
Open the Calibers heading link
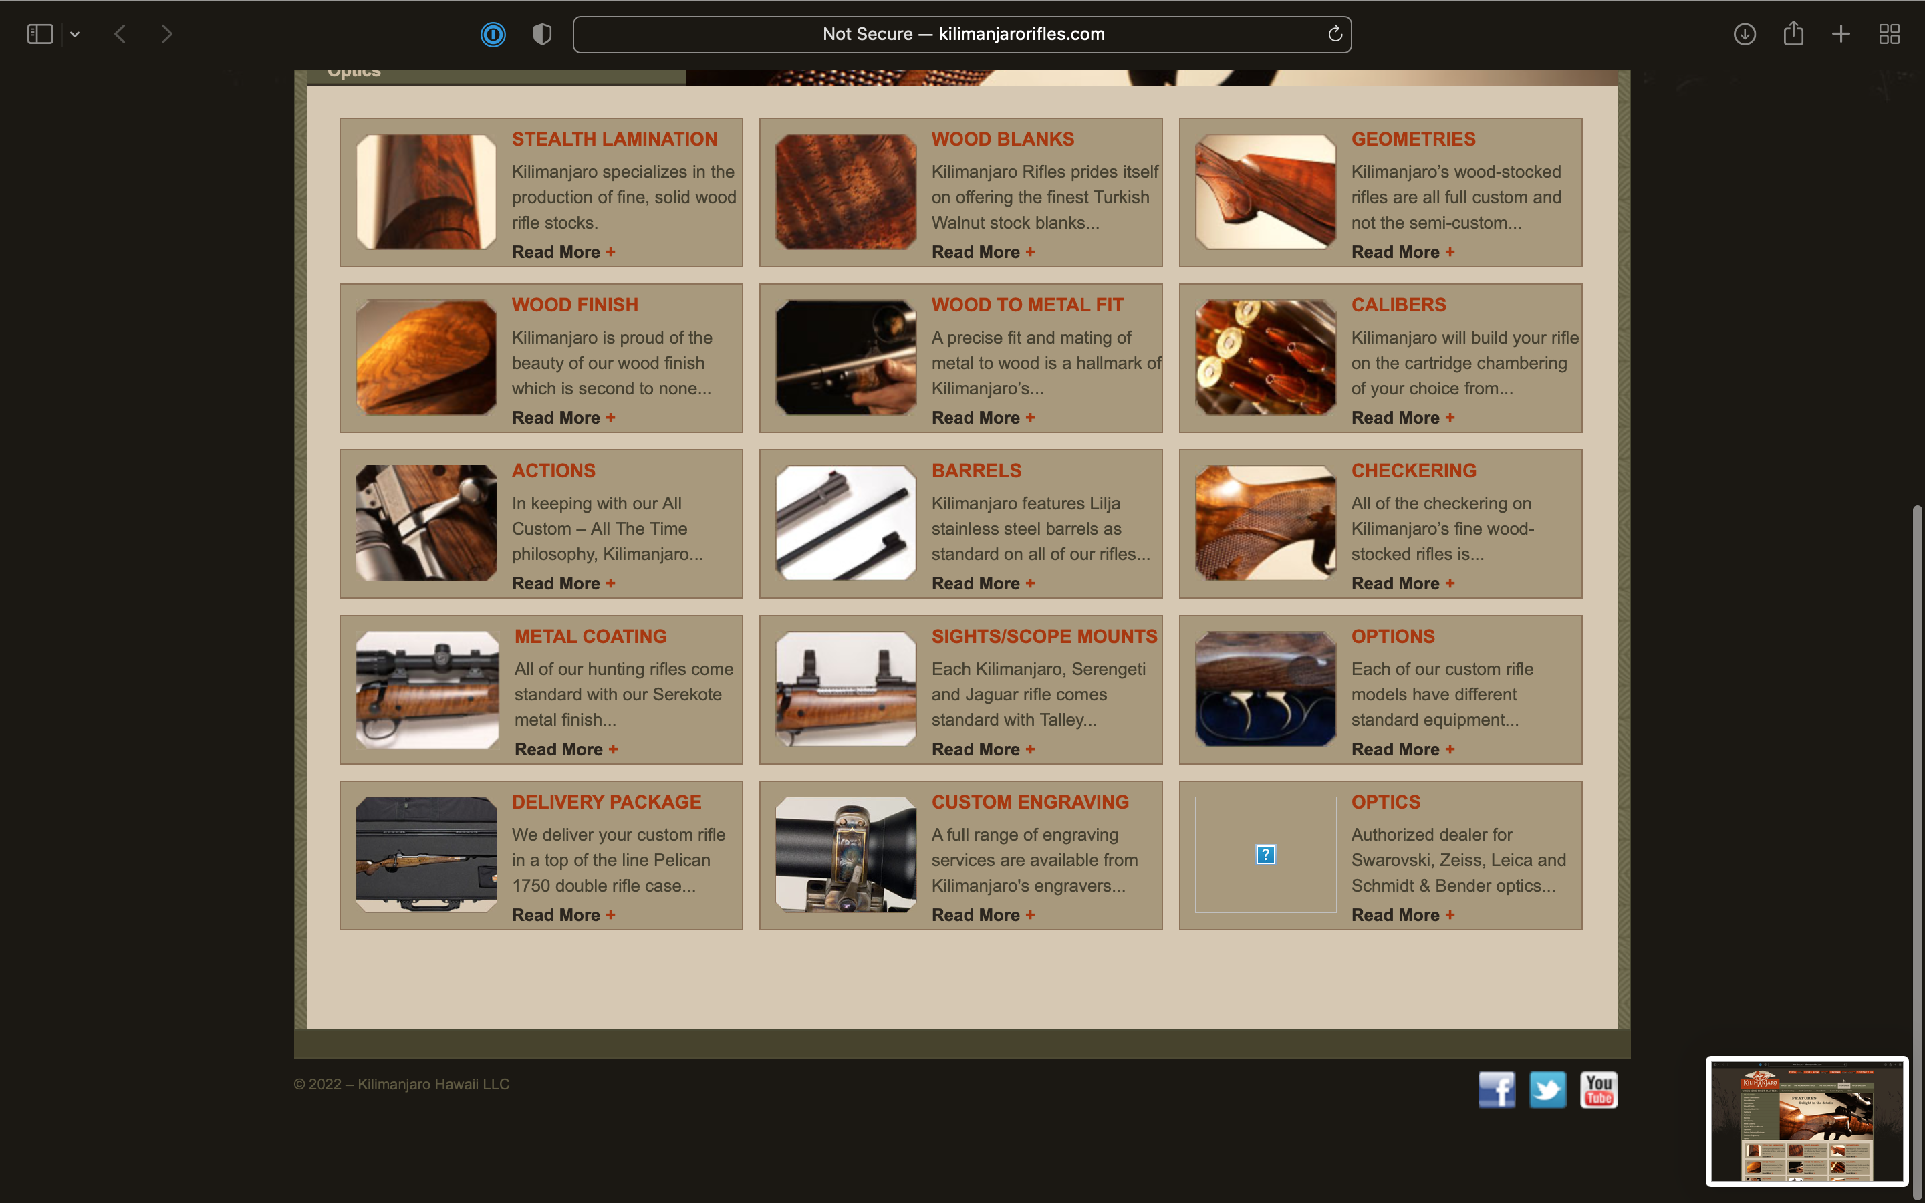point(1398,305)
